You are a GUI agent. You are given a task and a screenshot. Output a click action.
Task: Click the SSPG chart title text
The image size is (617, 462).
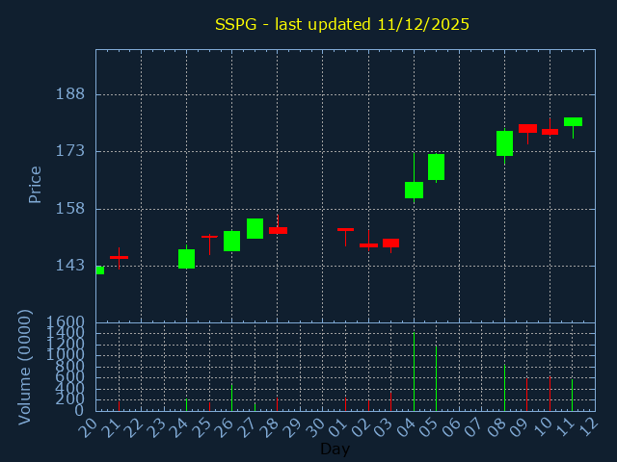click(x=341, y=24)
